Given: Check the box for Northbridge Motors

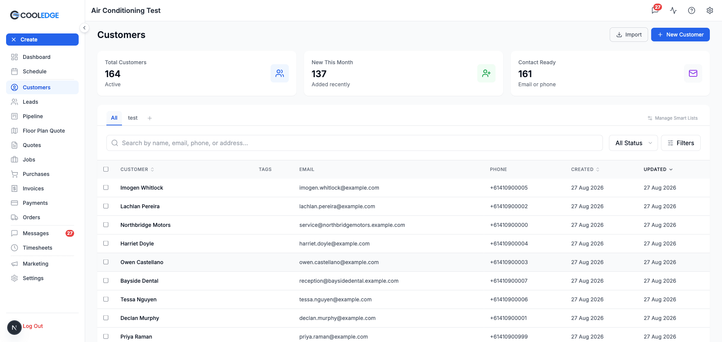Looking at the screenshot, I should 106,225.
